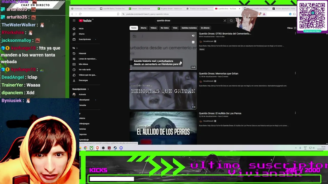Clear the YouTube search box with X
Screen dimensions: 328x184
225,21
